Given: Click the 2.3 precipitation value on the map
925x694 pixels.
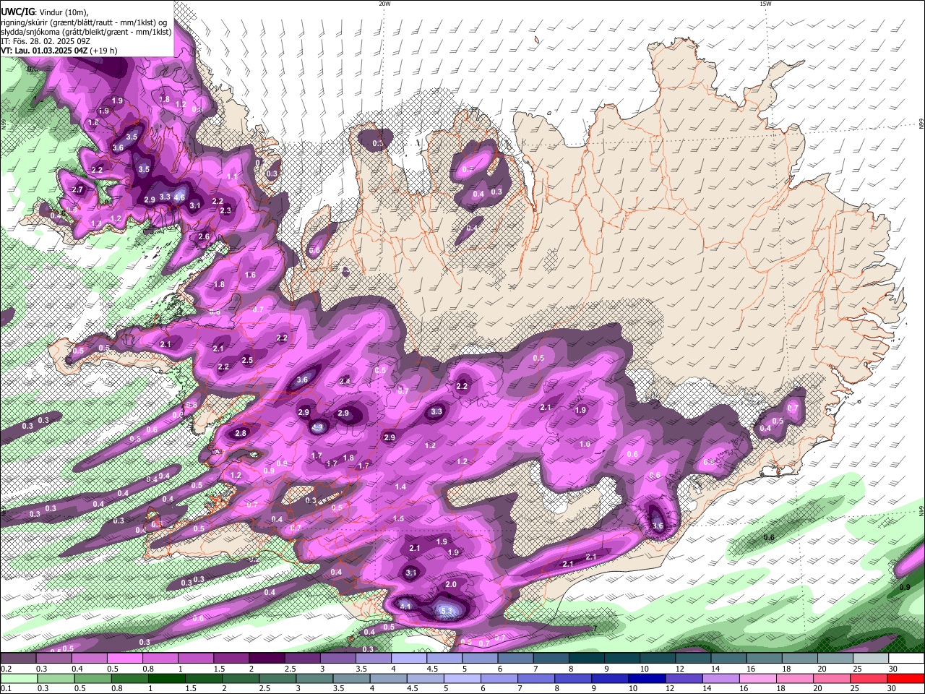Looking at the screenshot, I should (x=225, y=210).
